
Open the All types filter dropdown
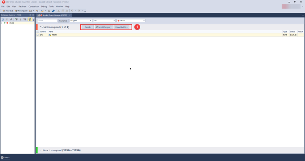coord(81,21)
